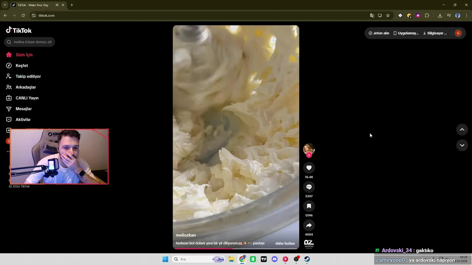Open the sound disc thumbnail
Image resolution: width=472 pixels, height=265 pixels.
(x=309, y=244)
